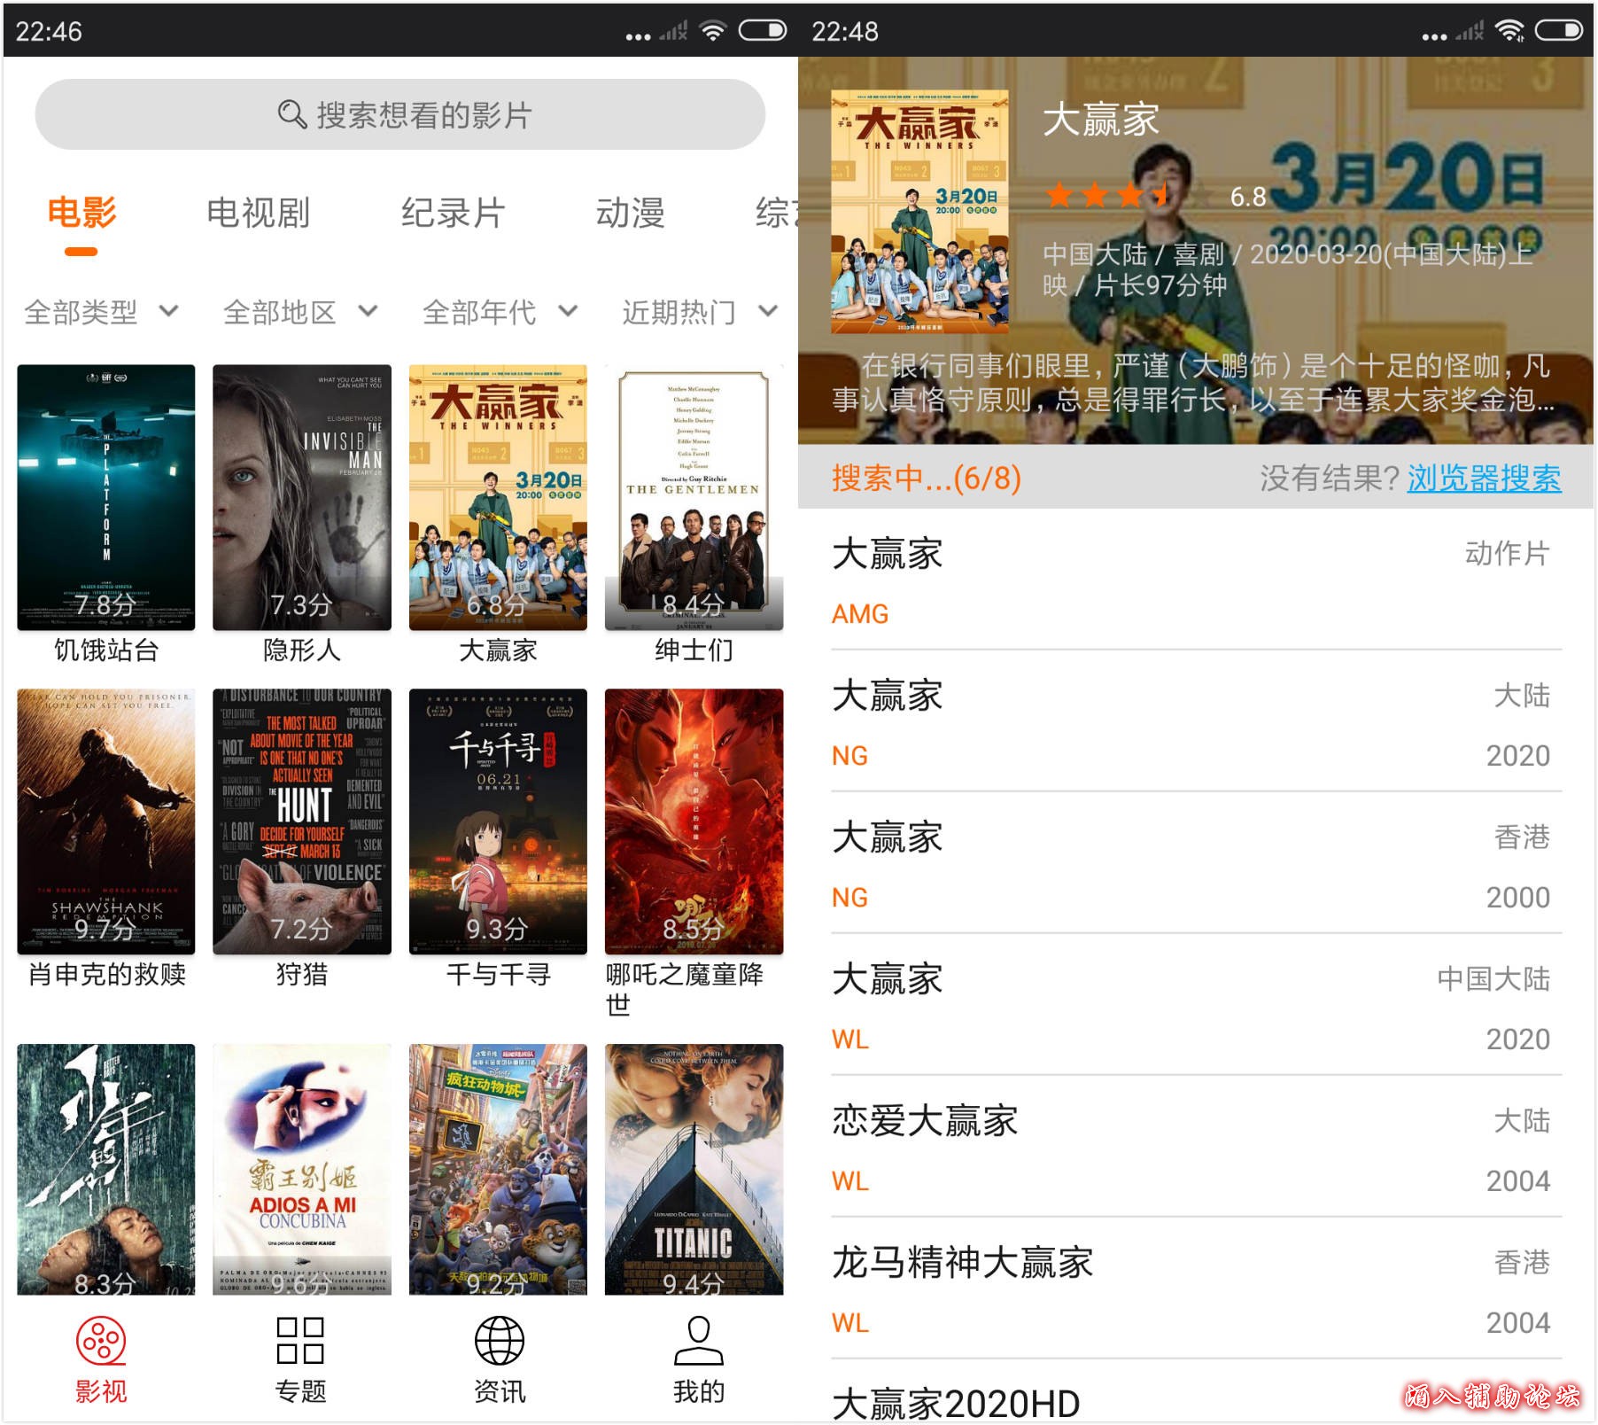Open the 千与千寻 movie poster
The width and height of the screenshot is (1598, 1425).
(498, 822)
